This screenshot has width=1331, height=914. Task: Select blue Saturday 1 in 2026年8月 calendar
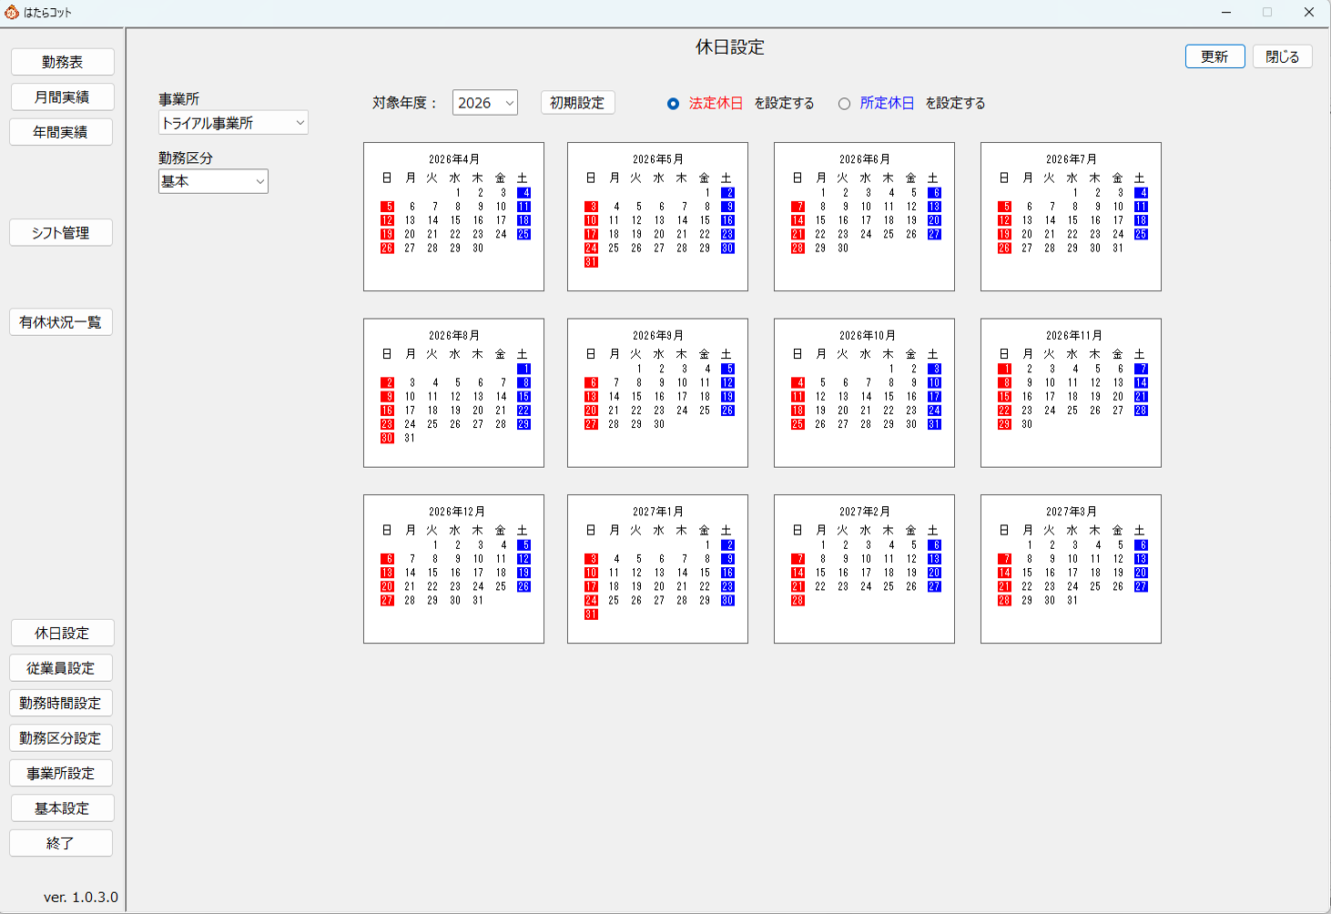coord(523,369)
